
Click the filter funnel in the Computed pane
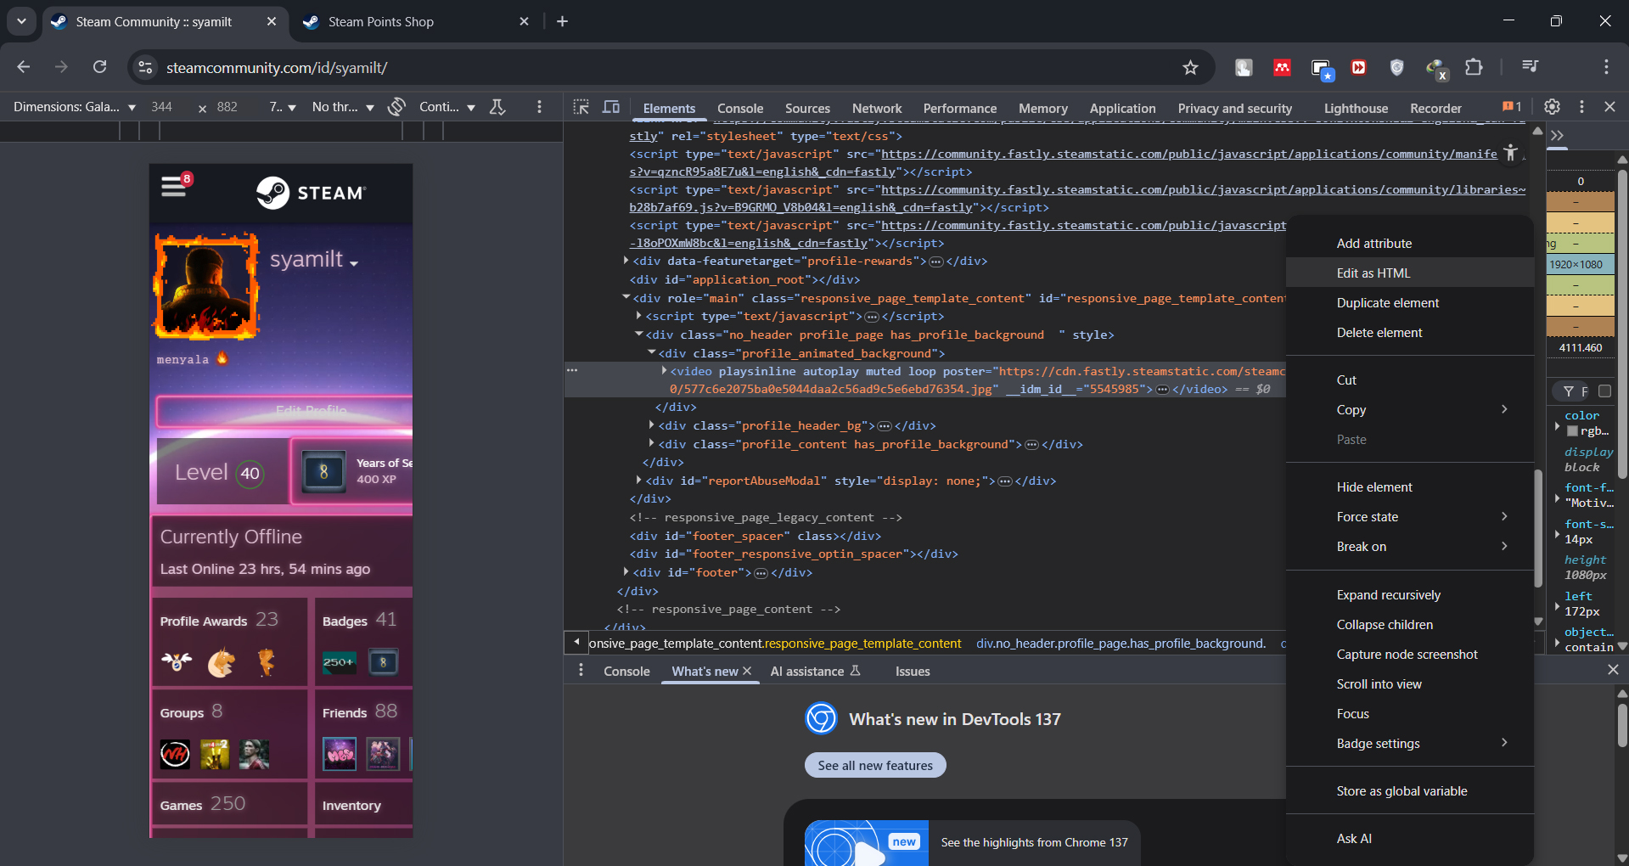click(x=1569, y=391)
